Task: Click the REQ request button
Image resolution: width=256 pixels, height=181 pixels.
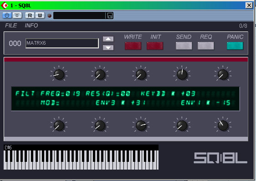Action: point(206,46)
